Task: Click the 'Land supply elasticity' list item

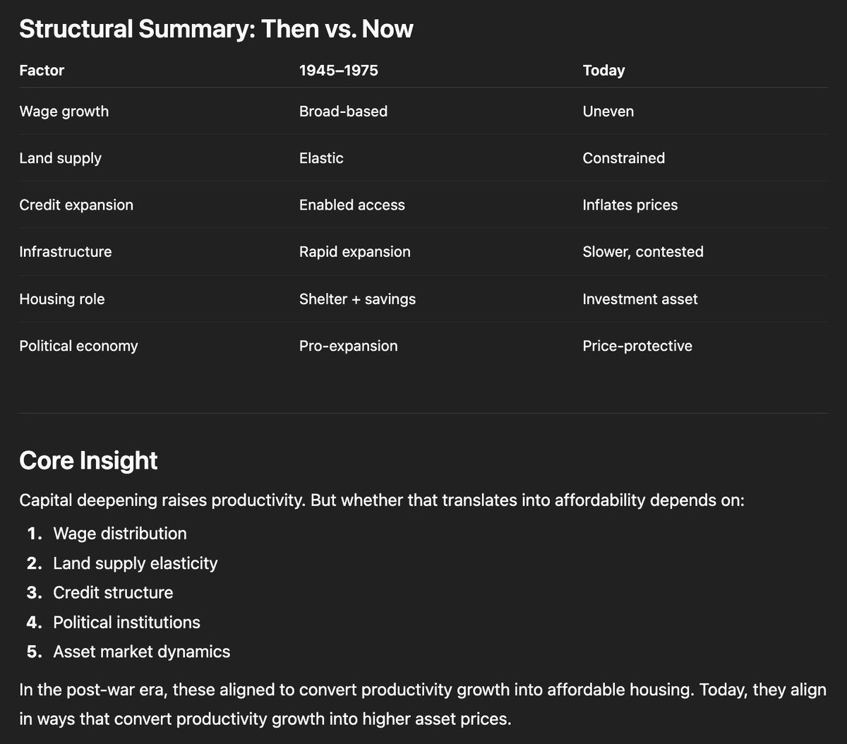Action: [136, 563]
